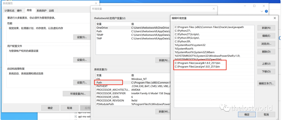282x120 pixels.
Task: Maximize the background Explorer window
Action: (254, 6)
